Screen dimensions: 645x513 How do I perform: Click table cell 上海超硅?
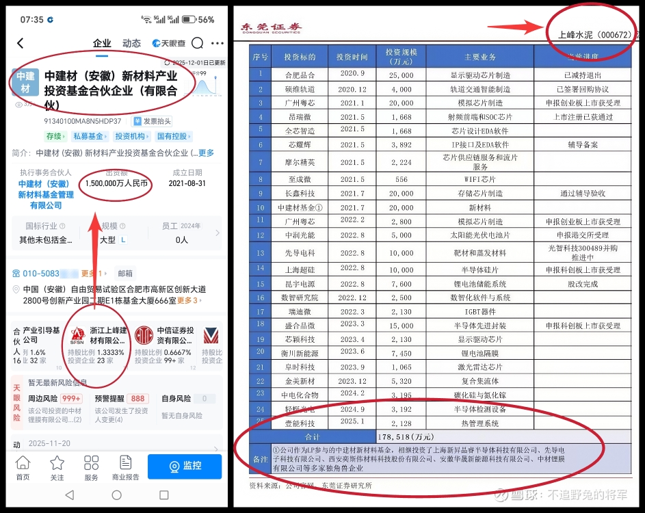point(300,270)
